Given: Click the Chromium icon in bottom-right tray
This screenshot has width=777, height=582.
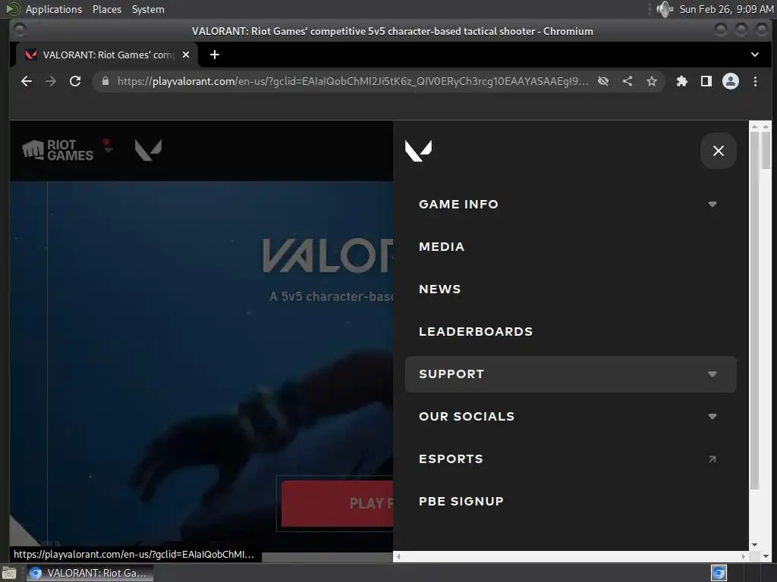Looking at the screenshot, I should (719, 573).
